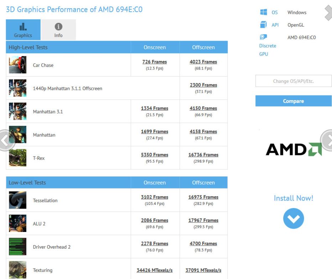Open the T-Rex test thumbnail
332x279 pixels.
coord(17,158)
